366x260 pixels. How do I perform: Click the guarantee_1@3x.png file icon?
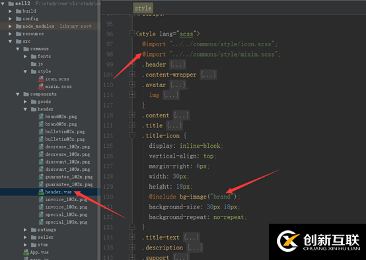tap(41, 185)
